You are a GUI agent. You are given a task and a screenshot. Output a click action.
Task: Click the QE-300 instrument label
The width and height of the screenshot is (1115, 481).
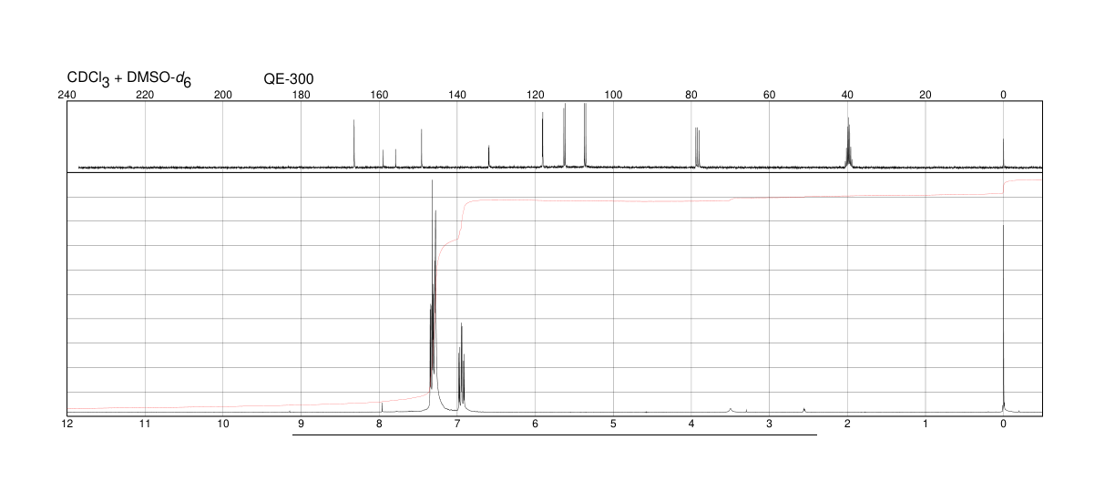pos(289,78)
